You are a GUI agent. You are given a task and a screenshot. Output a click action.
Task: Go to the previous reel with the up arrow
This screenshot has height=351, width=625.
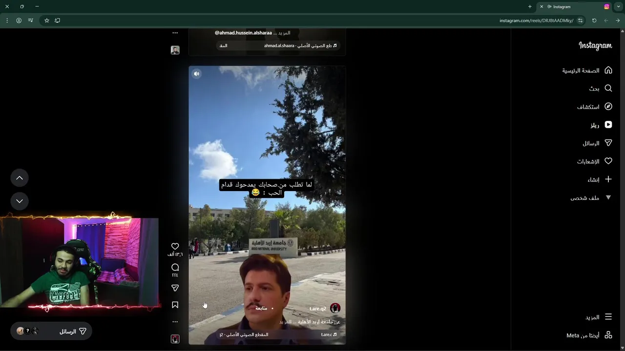point(20,178)
